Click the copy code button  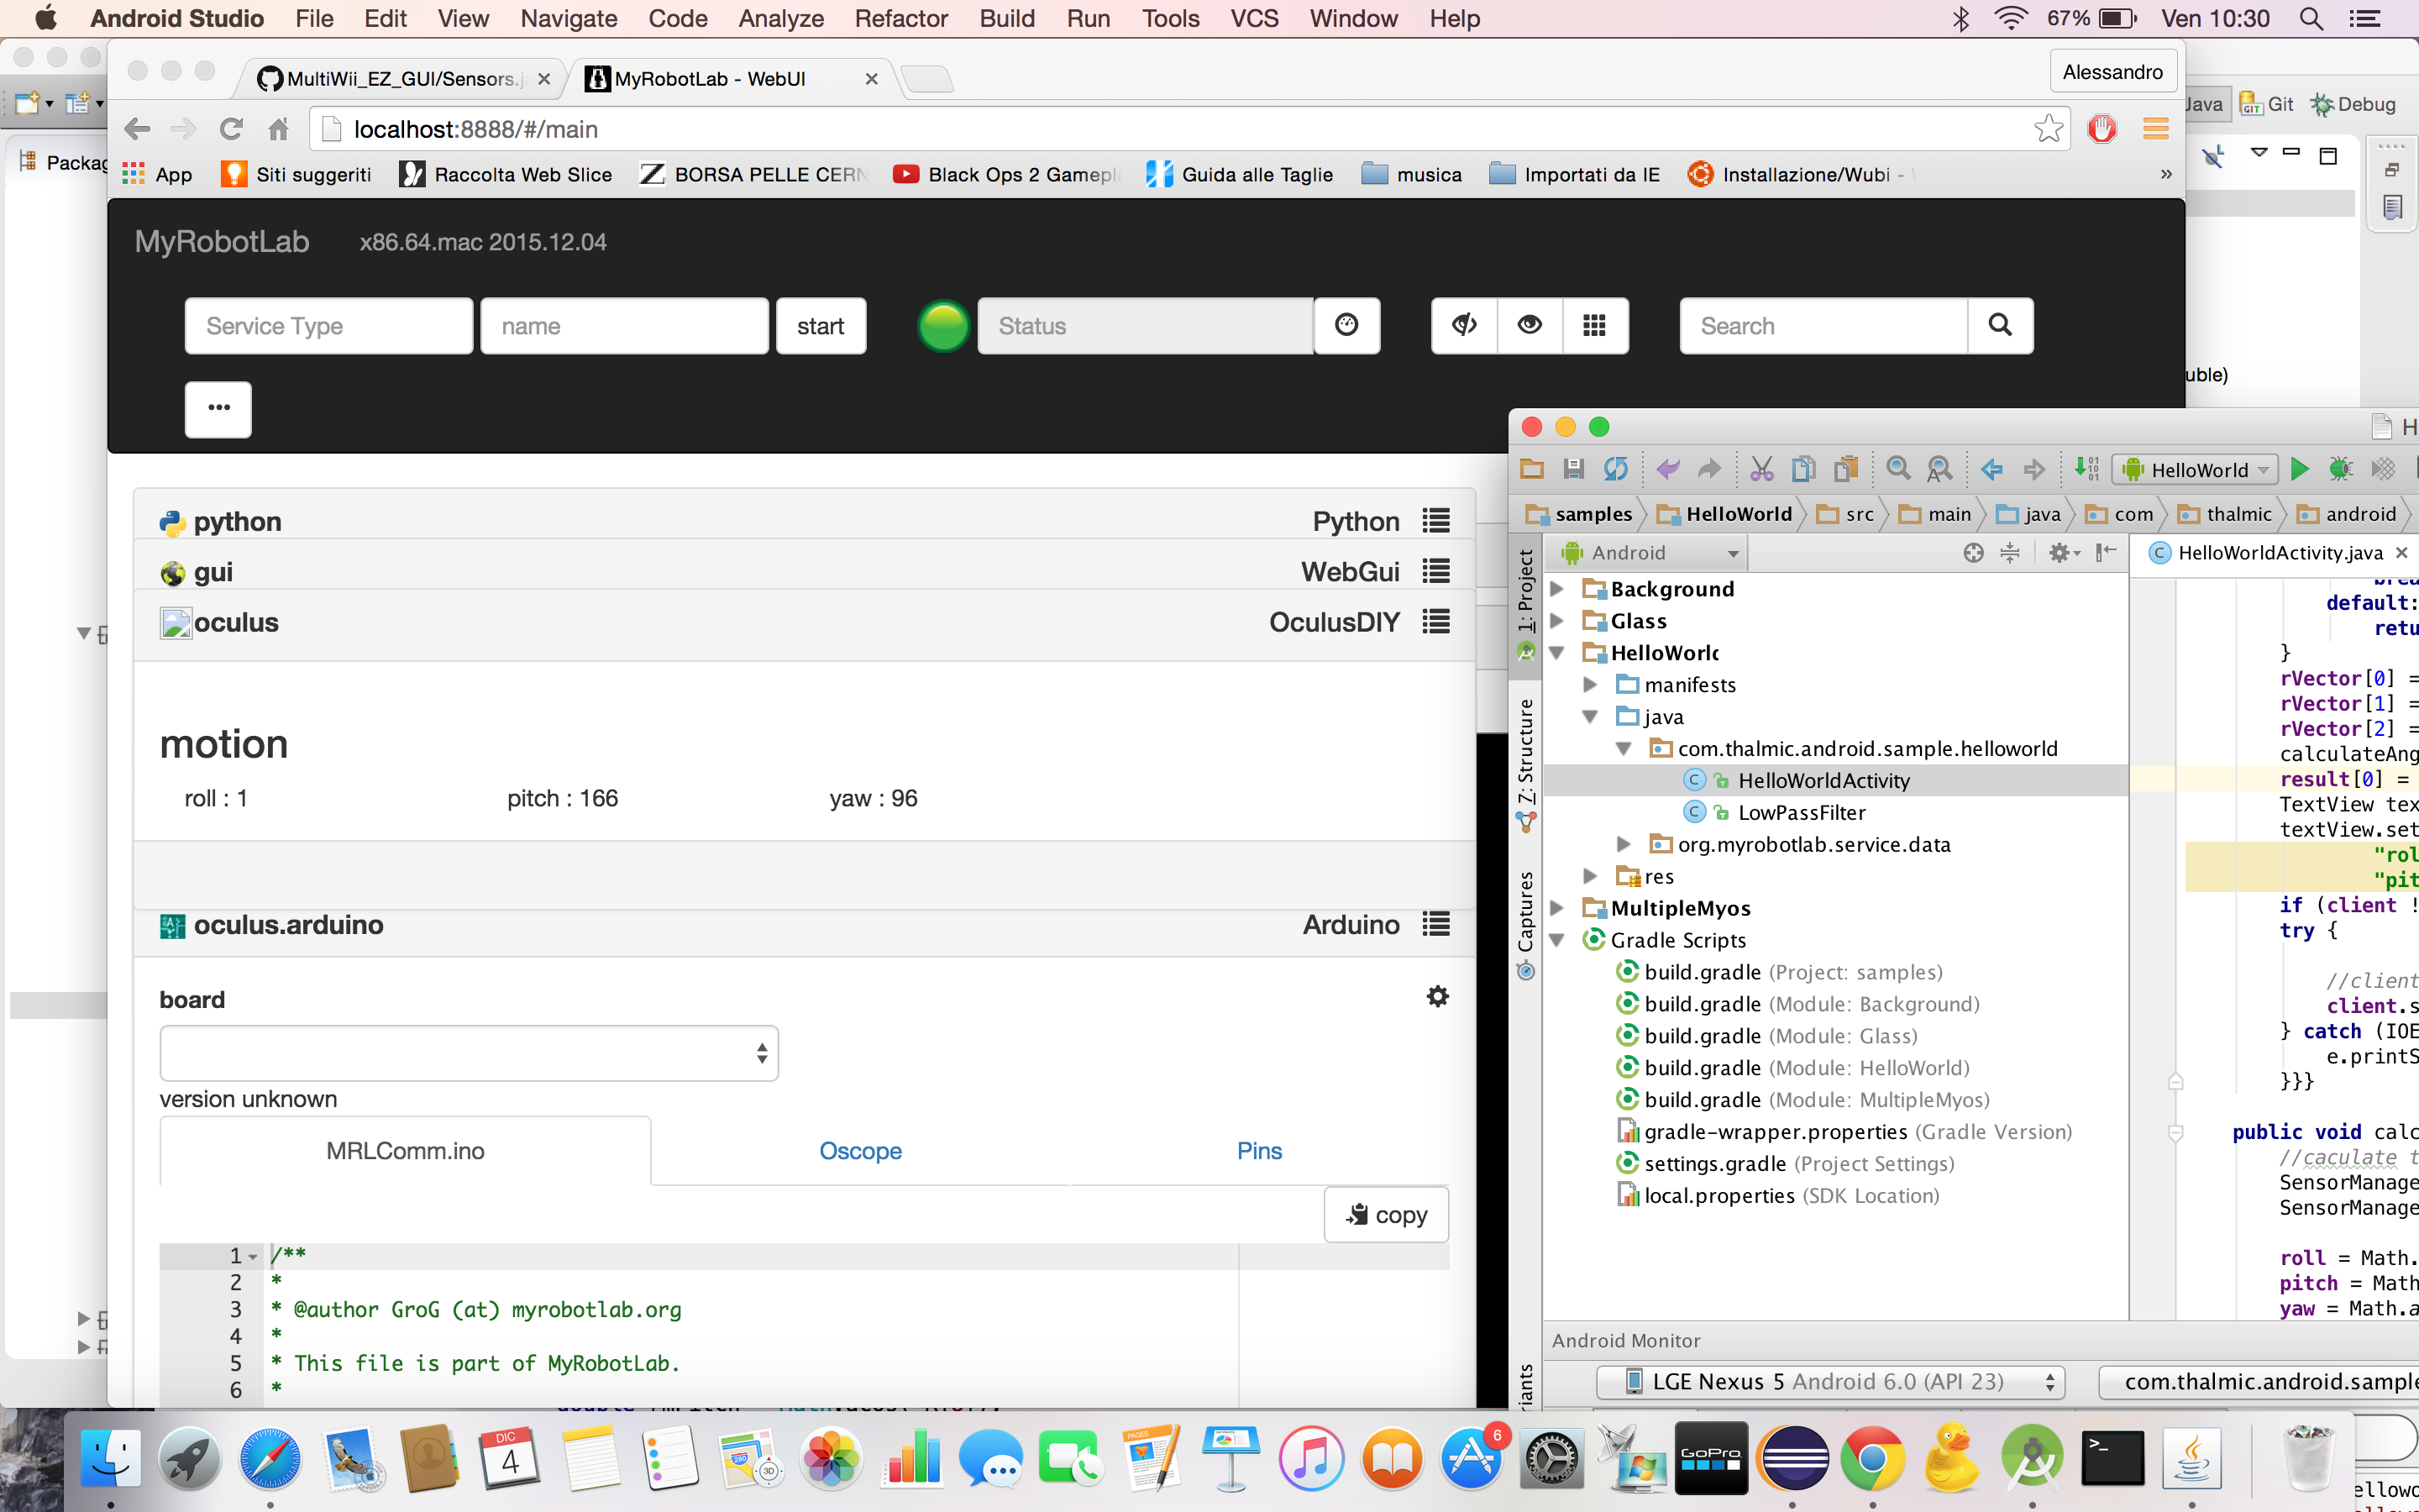tap(1385, 1214)
